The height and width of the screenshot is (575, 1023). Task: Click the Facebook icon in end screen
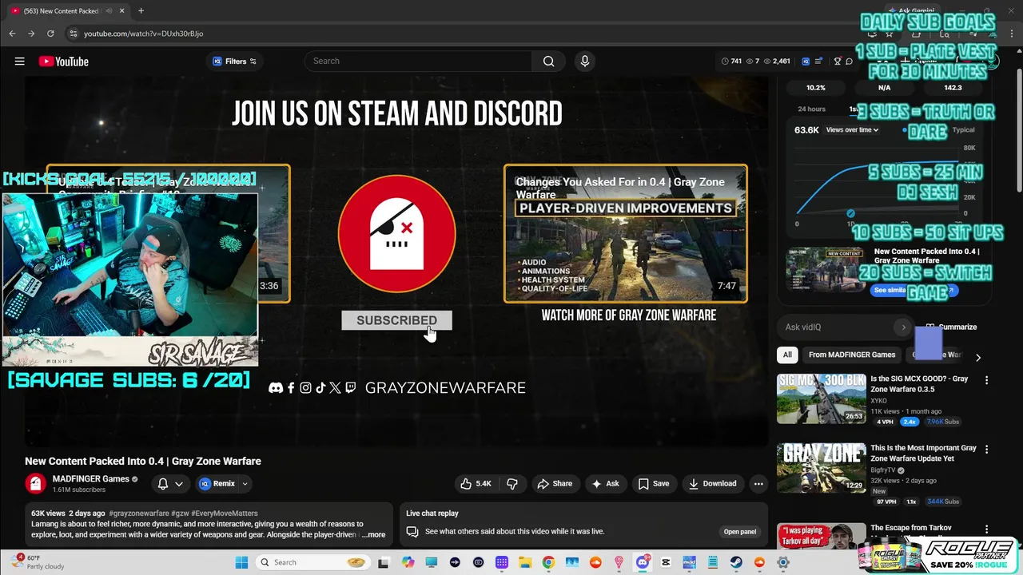[291, 387]
